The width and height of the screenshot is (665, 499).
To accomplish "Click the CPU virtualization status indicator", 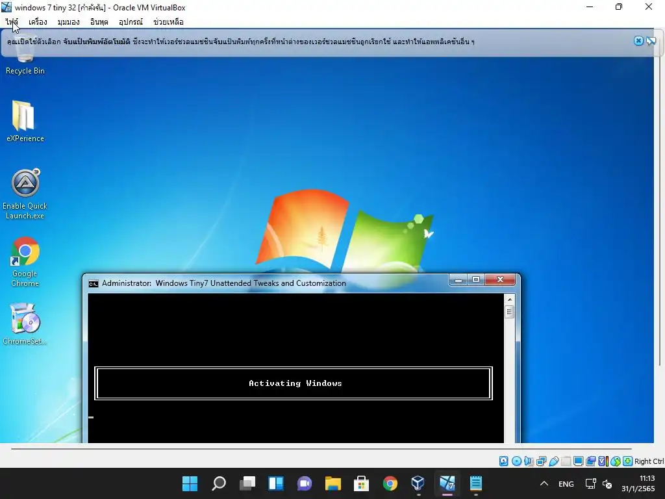I will (603, 461).
